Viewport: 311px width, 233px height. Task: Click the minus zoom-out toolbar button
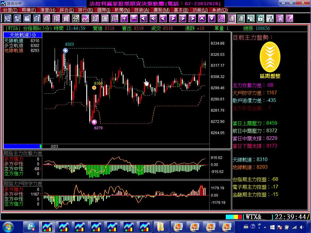coord(134,19)
